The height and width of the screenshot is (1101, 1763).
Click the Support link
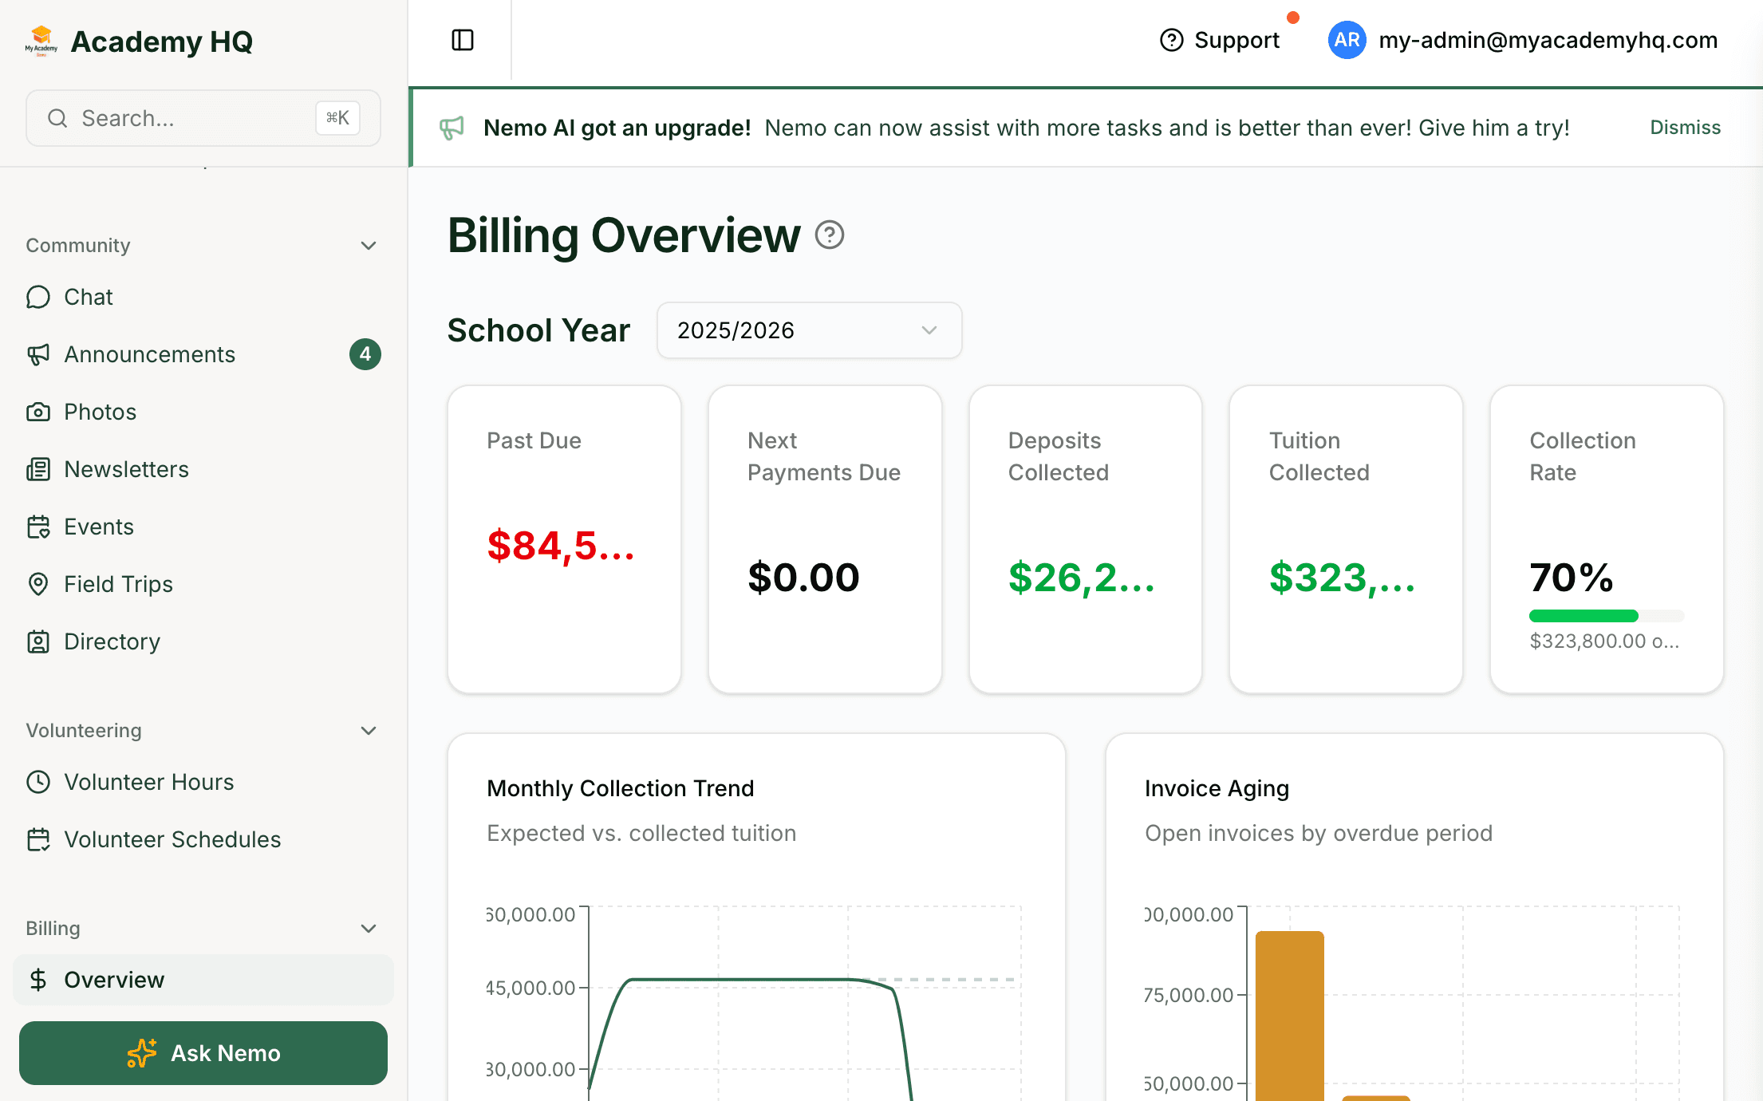[1220, 40]
